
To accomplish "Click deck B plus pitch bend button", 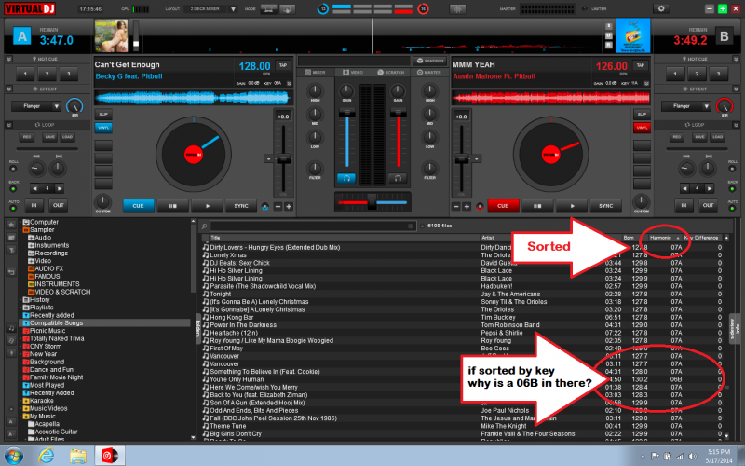I will click(x=467, y=206).
